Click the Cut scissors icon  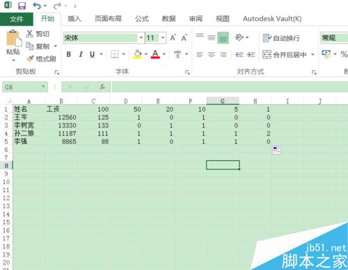(x=30, y=34)
